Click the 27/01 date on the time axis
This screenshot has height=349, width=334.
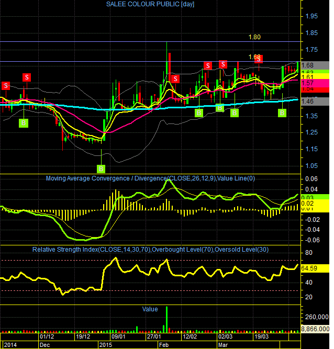(x=154, y=336)
